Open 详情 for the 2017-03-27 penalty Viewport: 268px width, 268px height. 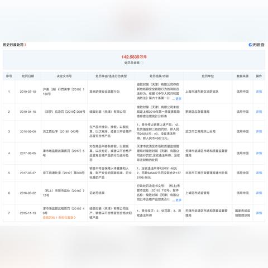(259, 173)
